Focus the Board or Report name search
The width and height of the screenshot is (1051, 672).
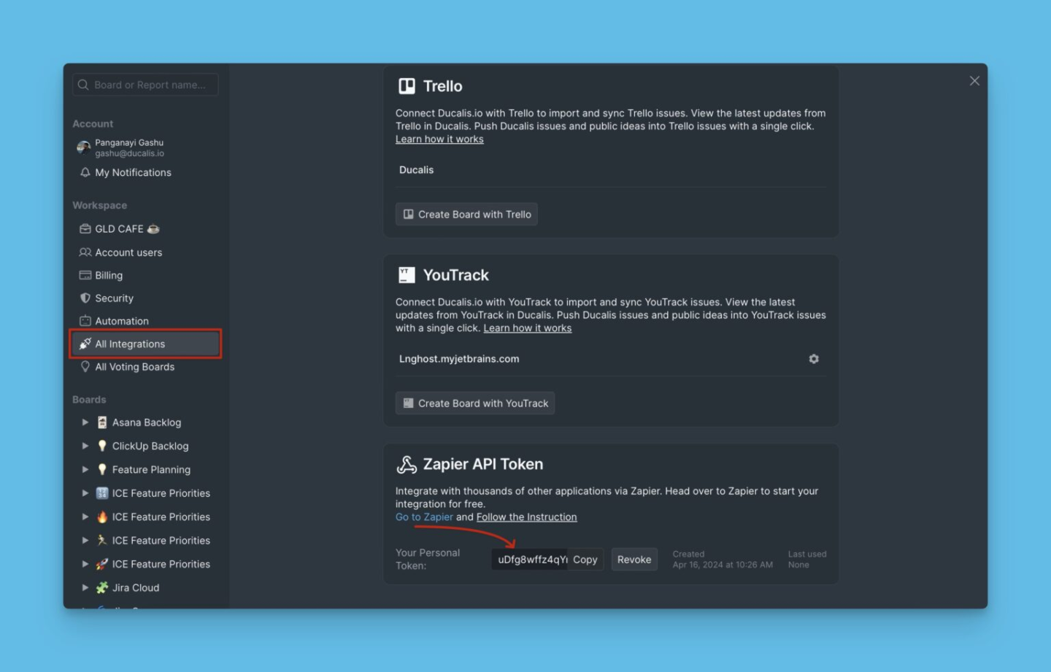coord(150,85)
